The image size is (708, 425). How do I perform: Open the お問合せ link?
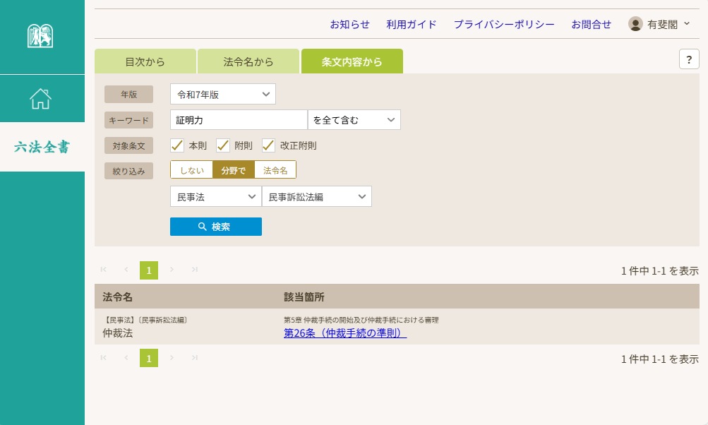591,25
